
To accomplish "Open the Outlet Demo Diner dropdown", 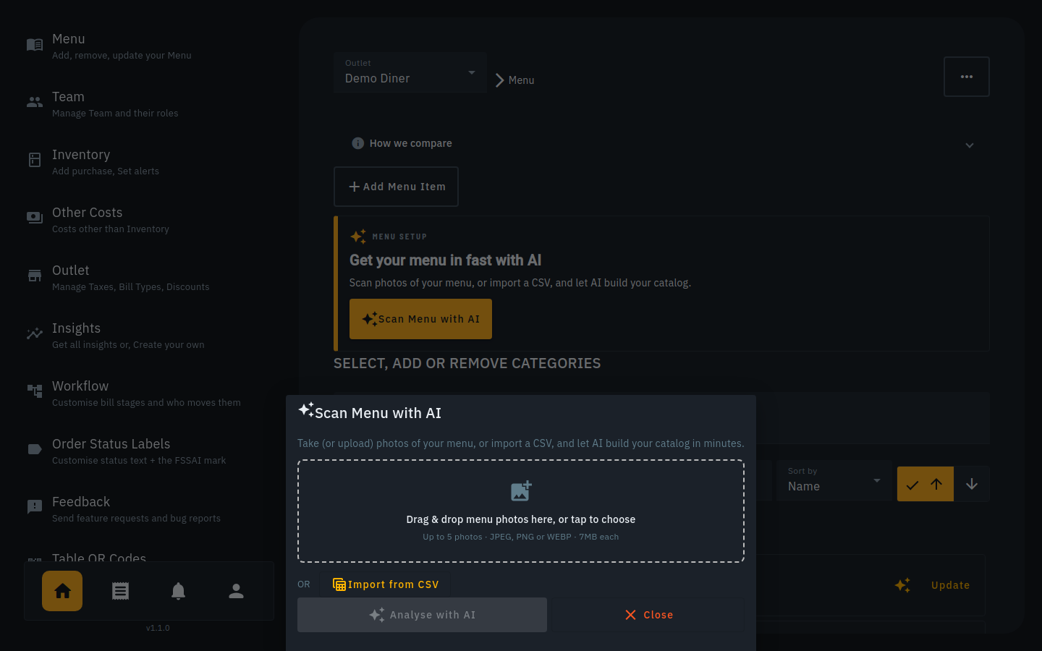I will tap(410, 72).
